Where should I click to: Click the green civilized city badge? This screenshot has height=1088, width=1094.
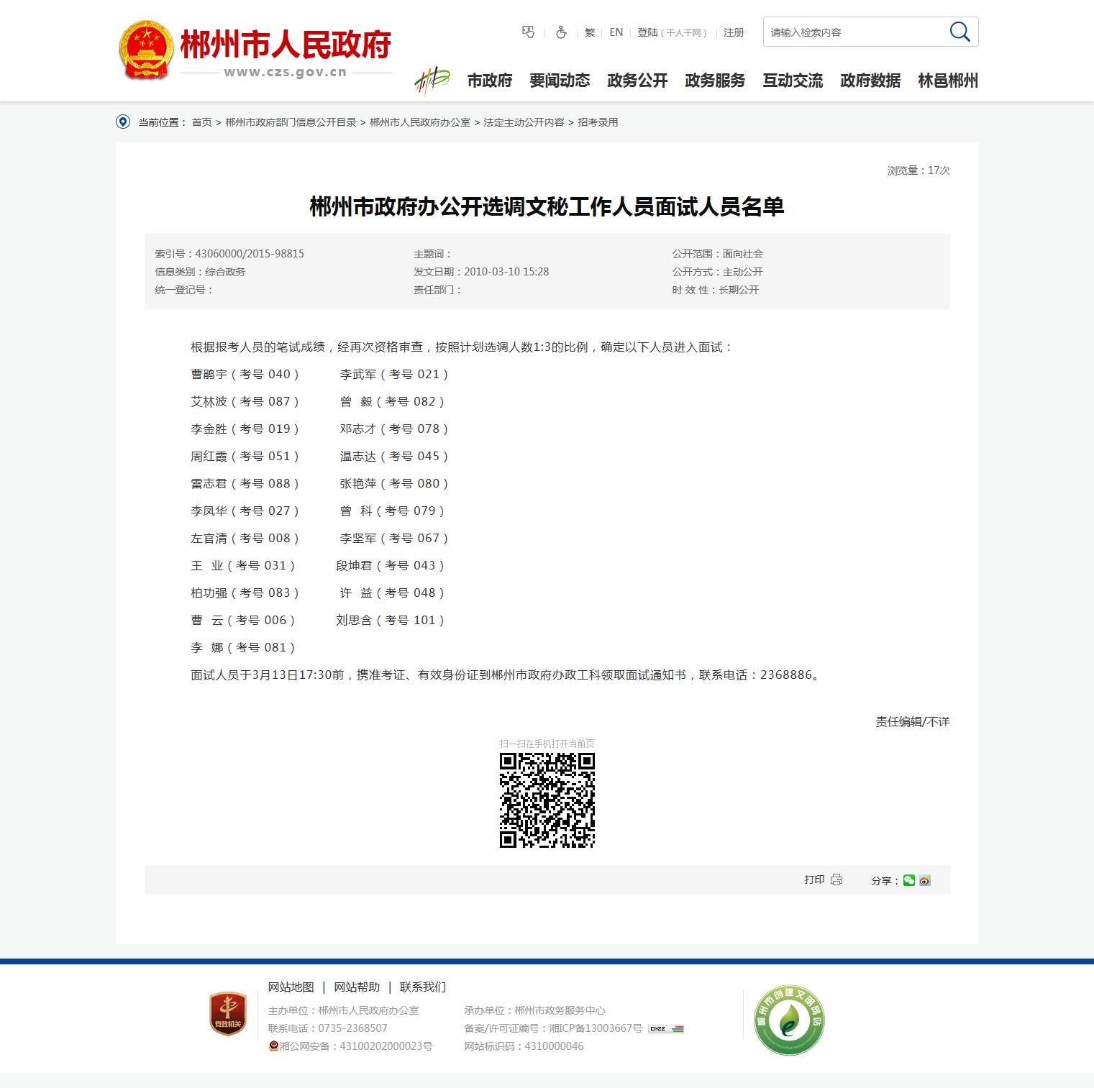click(789, 1020)
